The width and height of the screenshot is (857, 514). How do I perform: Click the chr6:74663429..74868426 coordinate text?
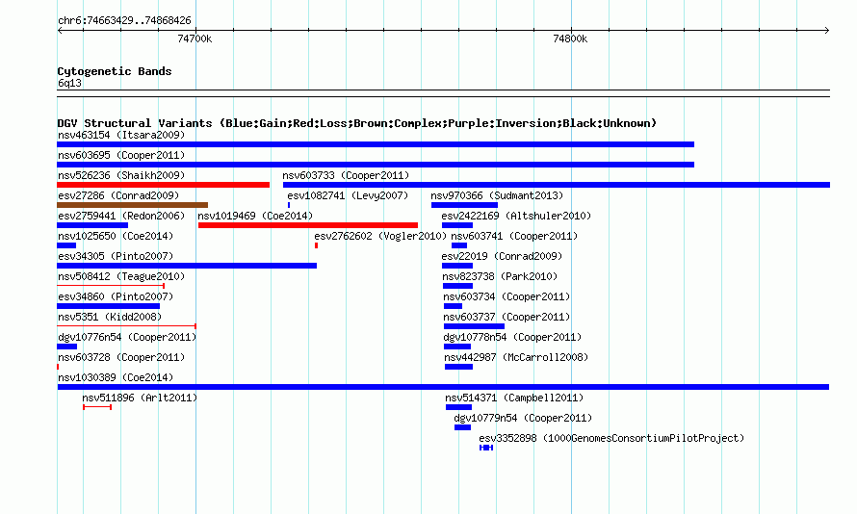(x=124, y=21)
